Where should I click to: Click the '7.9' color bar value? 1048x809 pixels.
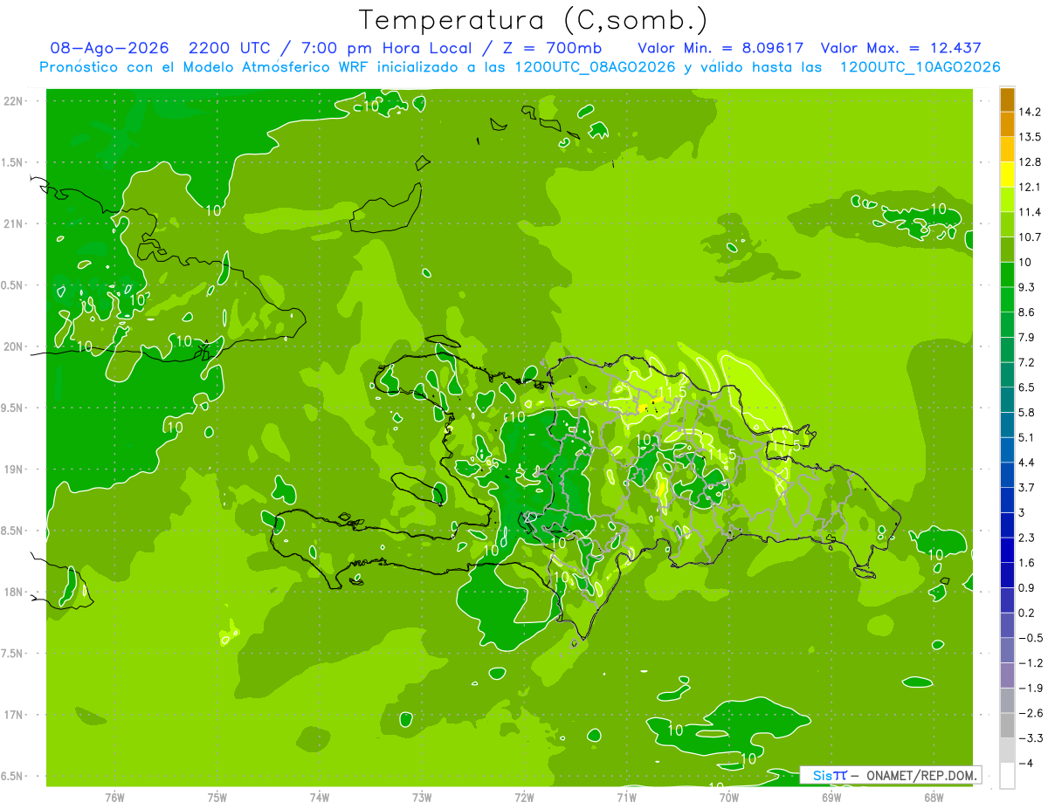[1028, 337]
